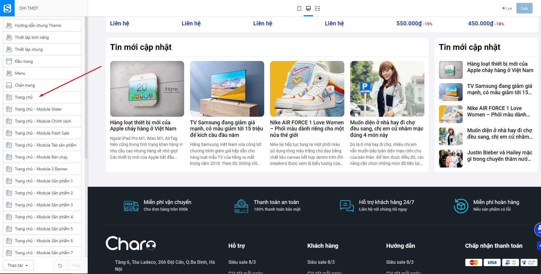Open Trang chủ - Module Sản phẩm 4
This screenshot has width=541, height=274.
click(x=42, y=217)
